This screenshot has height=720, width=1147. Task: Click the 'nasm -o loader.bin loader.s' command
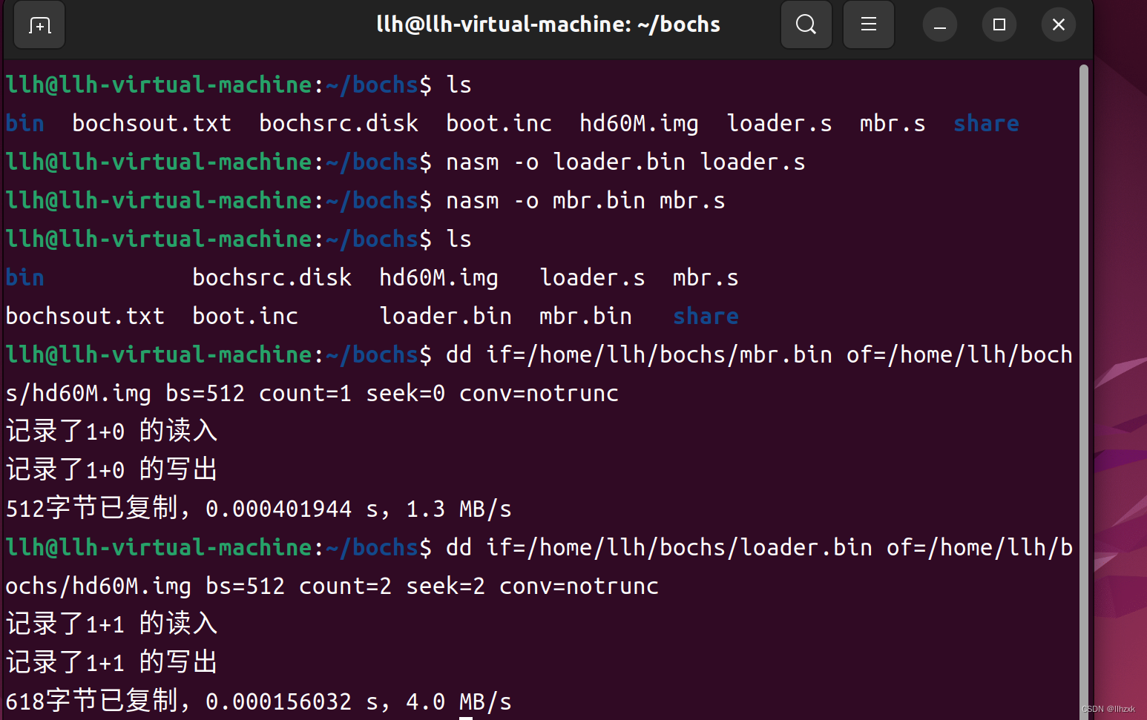pos(625,162)
